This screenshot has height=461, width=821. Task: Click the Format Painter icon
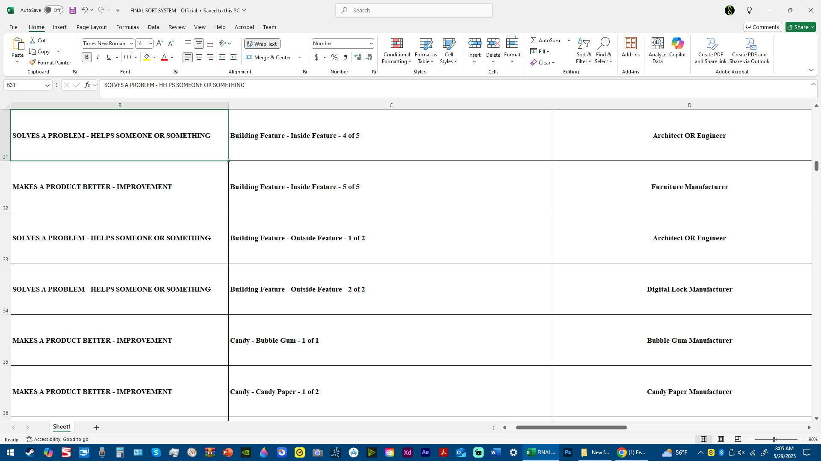coord(32,63)
